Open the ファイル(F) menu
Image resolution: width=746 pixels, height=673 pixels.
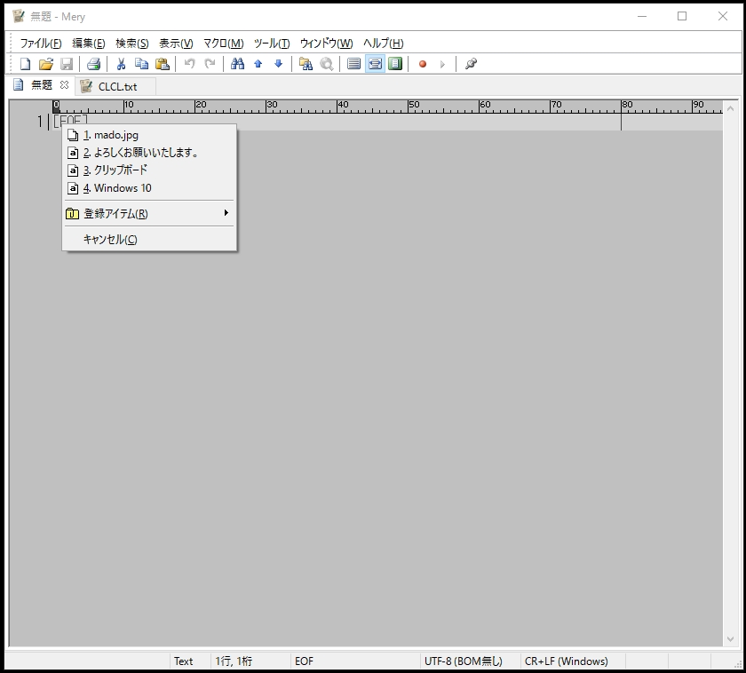coord(41,44)
